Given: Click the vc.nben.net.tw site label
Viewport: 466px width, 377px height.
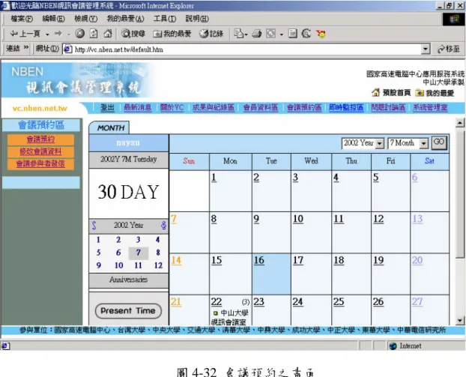Looking at the screenshot, I should [x=40, y=109].
